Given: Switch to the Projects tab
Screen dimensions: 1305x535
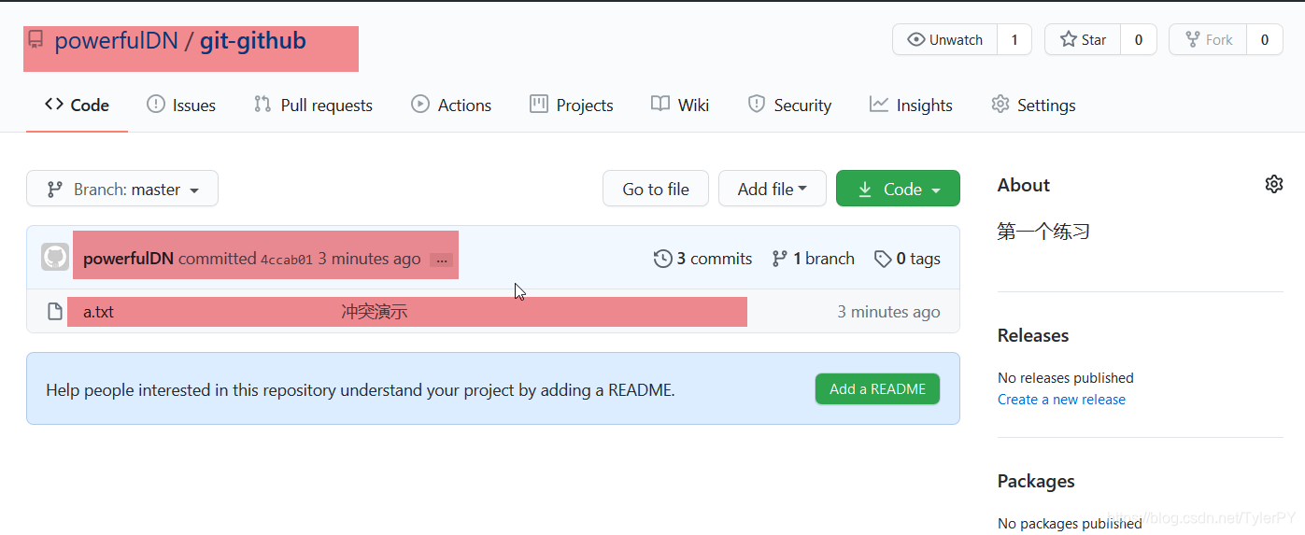Looking at the screenshot, I should pyautogui.click(x=571, y=105).
